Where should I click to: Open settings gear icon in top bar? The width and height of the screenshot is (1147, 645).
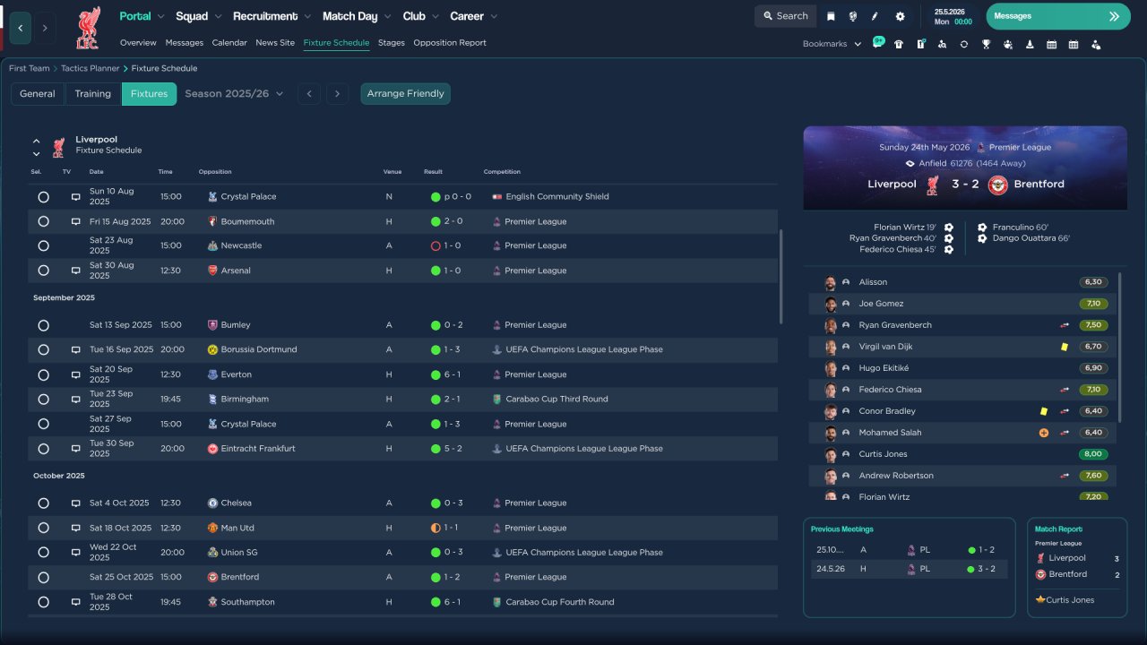click(900, 16)
